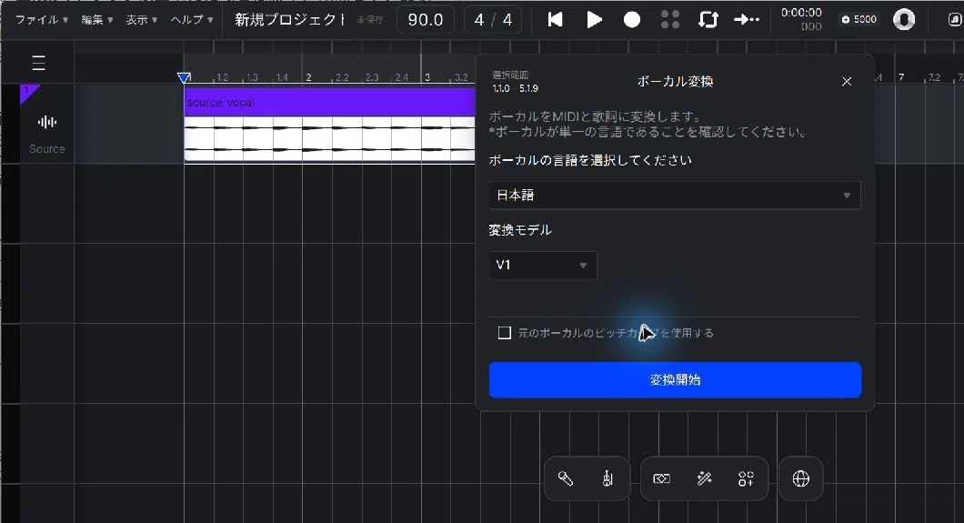Click the Record button
The image size is (964, 523).
tap(632, 20)
